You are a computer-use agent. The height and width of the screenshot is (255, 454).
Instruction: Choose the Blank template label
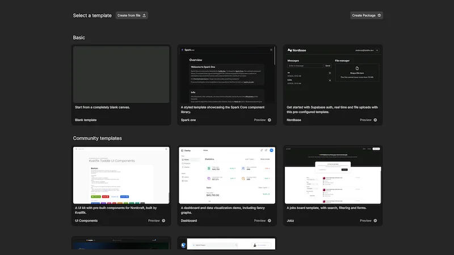86,120
